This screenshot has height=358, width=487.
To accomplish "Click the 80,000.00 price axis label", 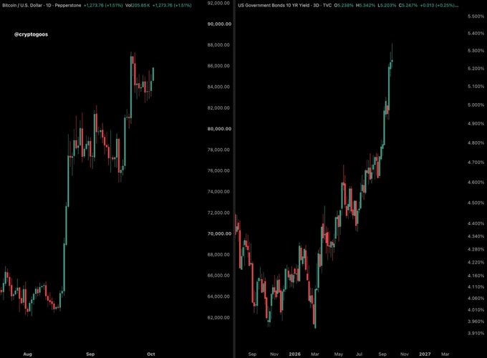I will (219, 129).
